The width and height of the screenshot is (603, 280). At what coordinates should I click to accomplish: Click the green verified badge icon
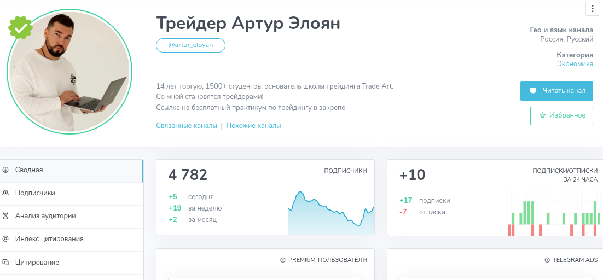[20, 27]
